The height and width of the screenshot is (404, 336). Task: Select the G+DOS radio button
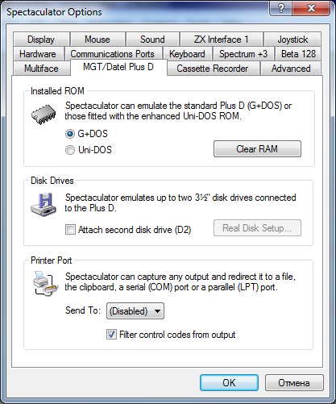point(70,134)
